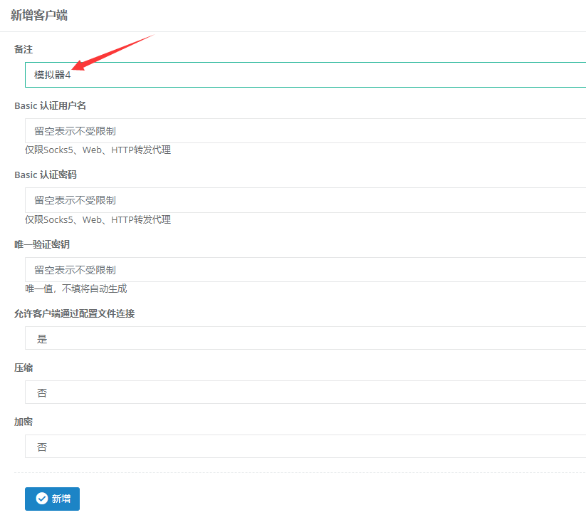Focus the Basic 认证密码 input field
The image size is (586, 520).
coord(305,200)
